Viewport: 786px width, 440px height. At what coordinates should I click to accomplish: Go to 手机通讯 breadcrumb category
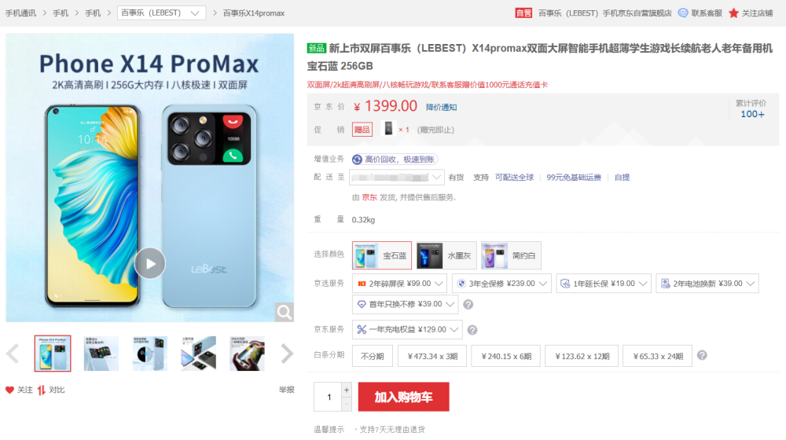tap(20, 13)
